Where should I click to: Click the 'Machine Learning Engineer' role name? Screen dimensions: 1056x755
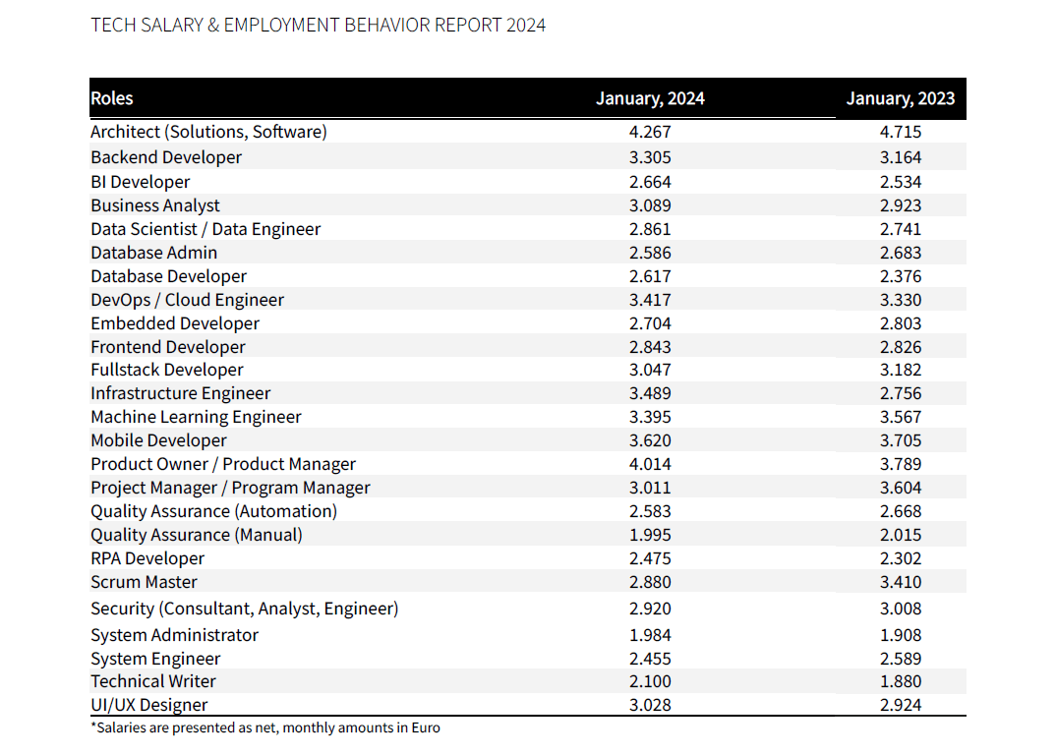[x=196, y=418]
